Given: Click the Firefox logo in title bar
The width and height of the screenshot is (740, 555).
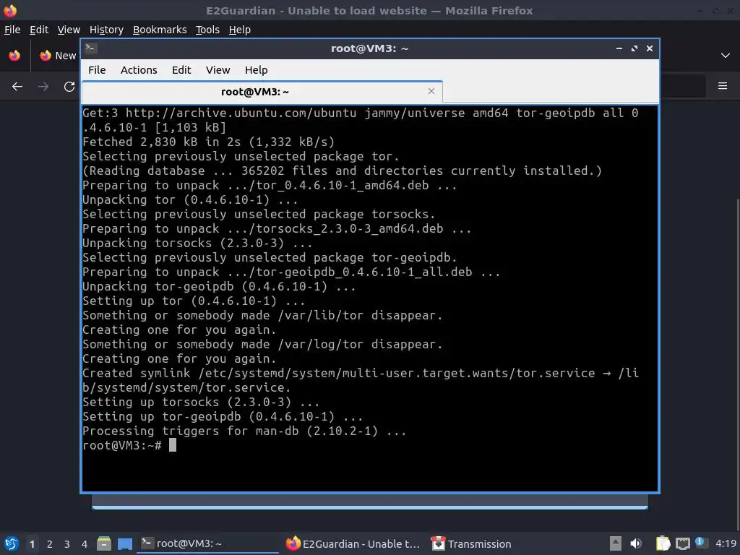Looking at the screenshot, I should 10,10.
